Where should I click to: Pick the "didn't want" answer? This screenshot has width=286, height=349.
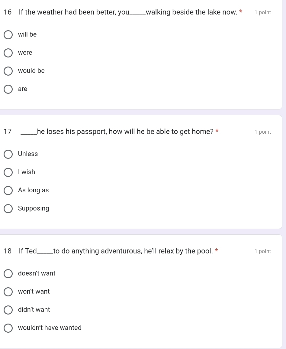[8, 310]
